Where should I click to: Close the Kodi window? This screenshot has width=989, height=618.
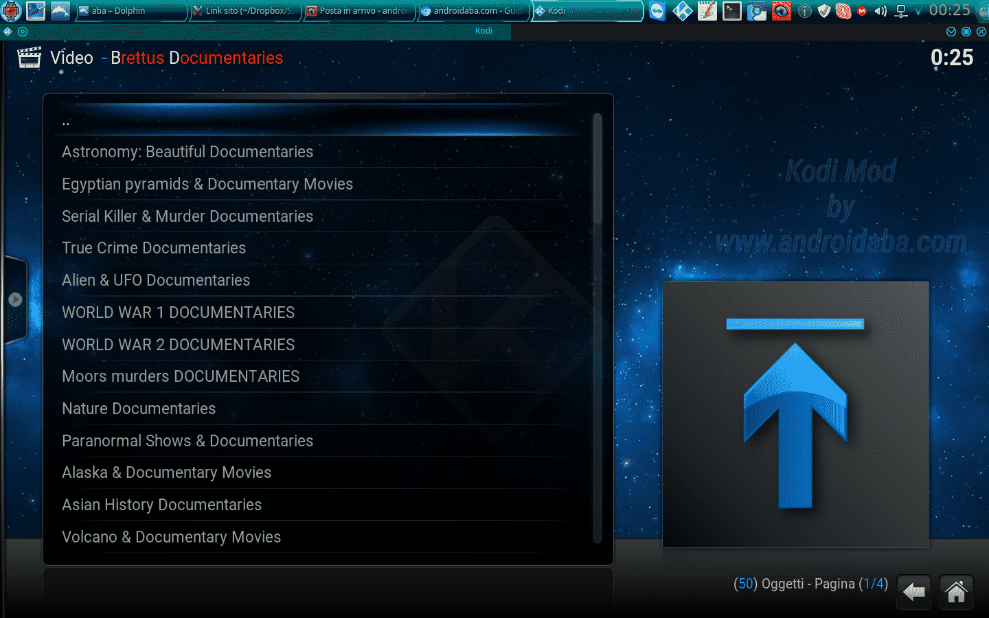(981, 32)
